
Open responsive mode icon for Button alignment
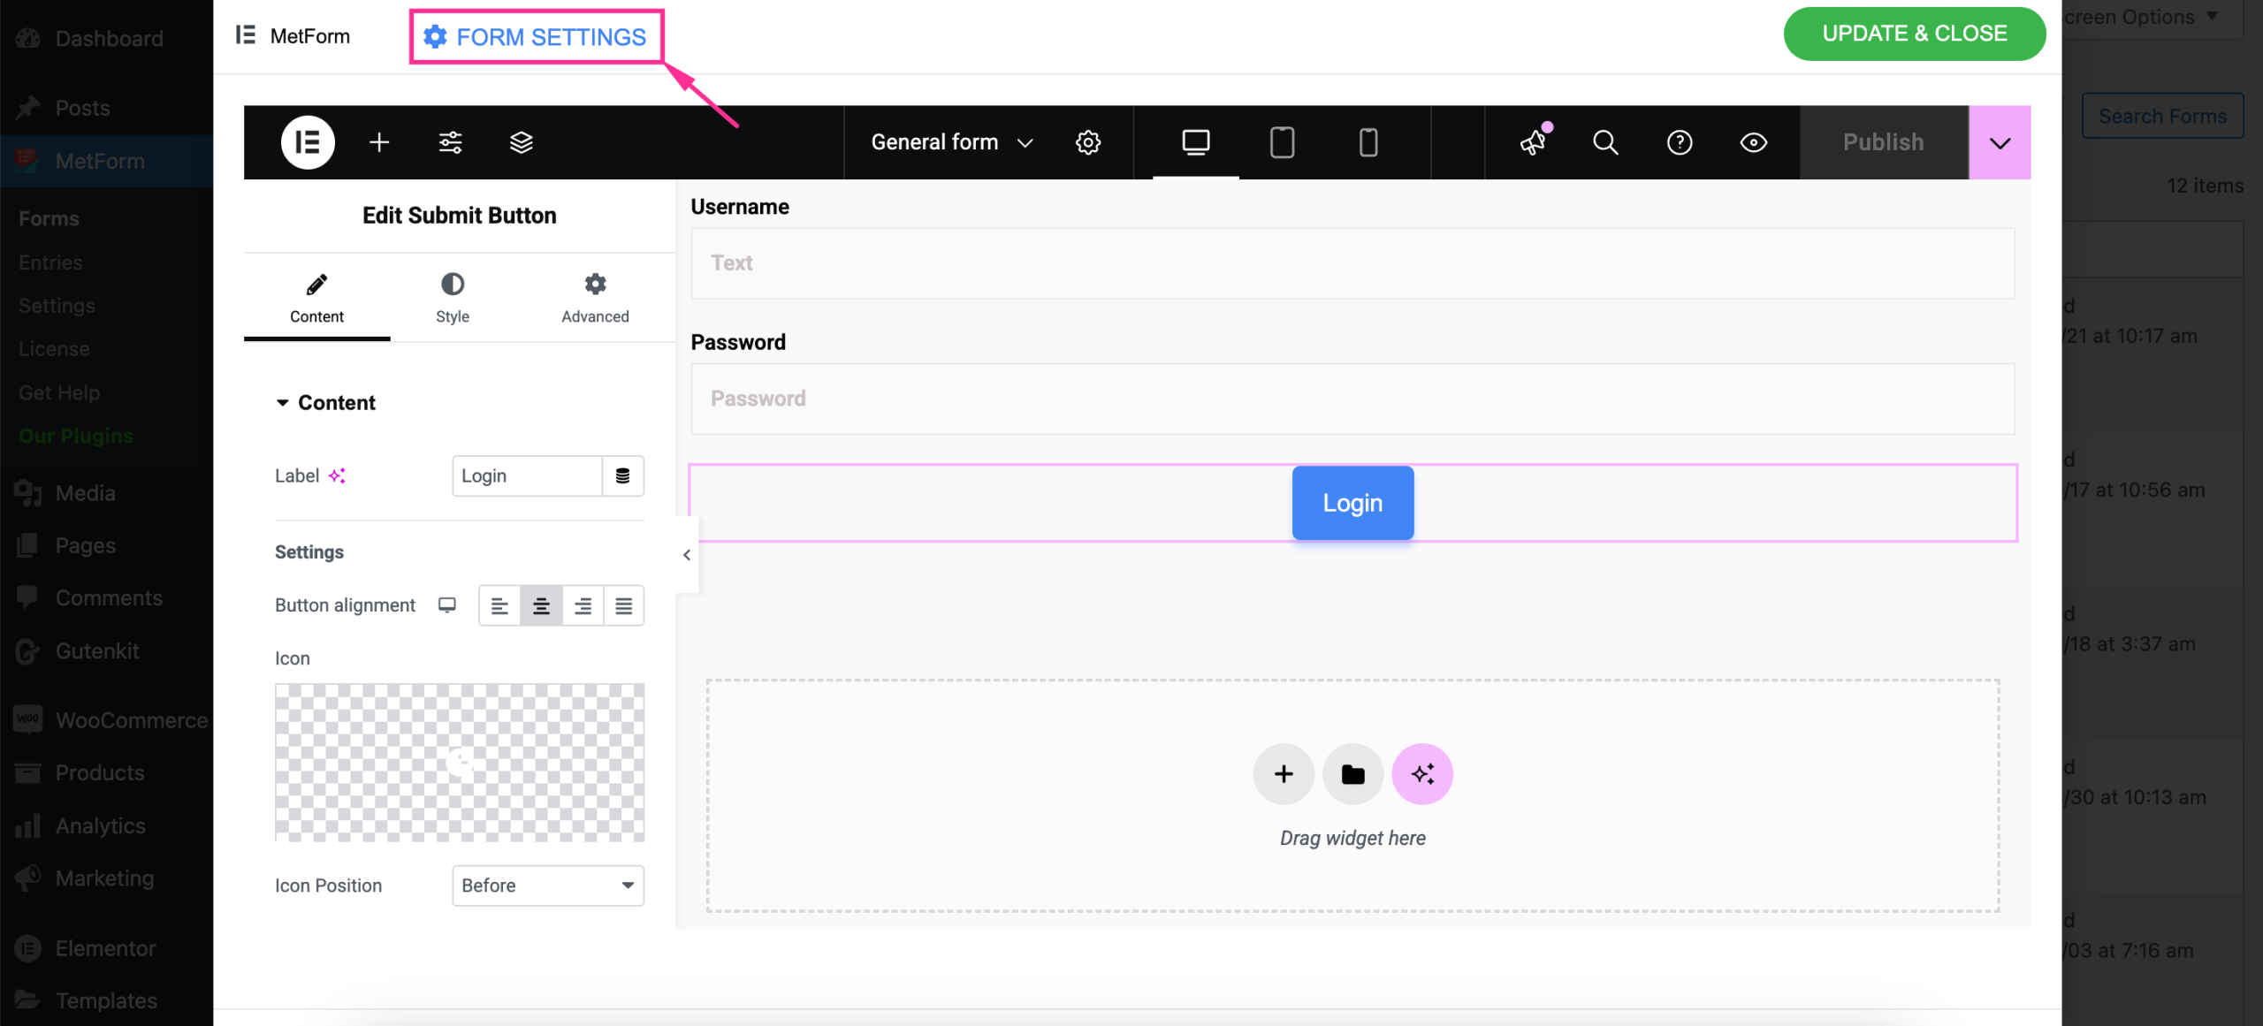click(x=447, y=605)
